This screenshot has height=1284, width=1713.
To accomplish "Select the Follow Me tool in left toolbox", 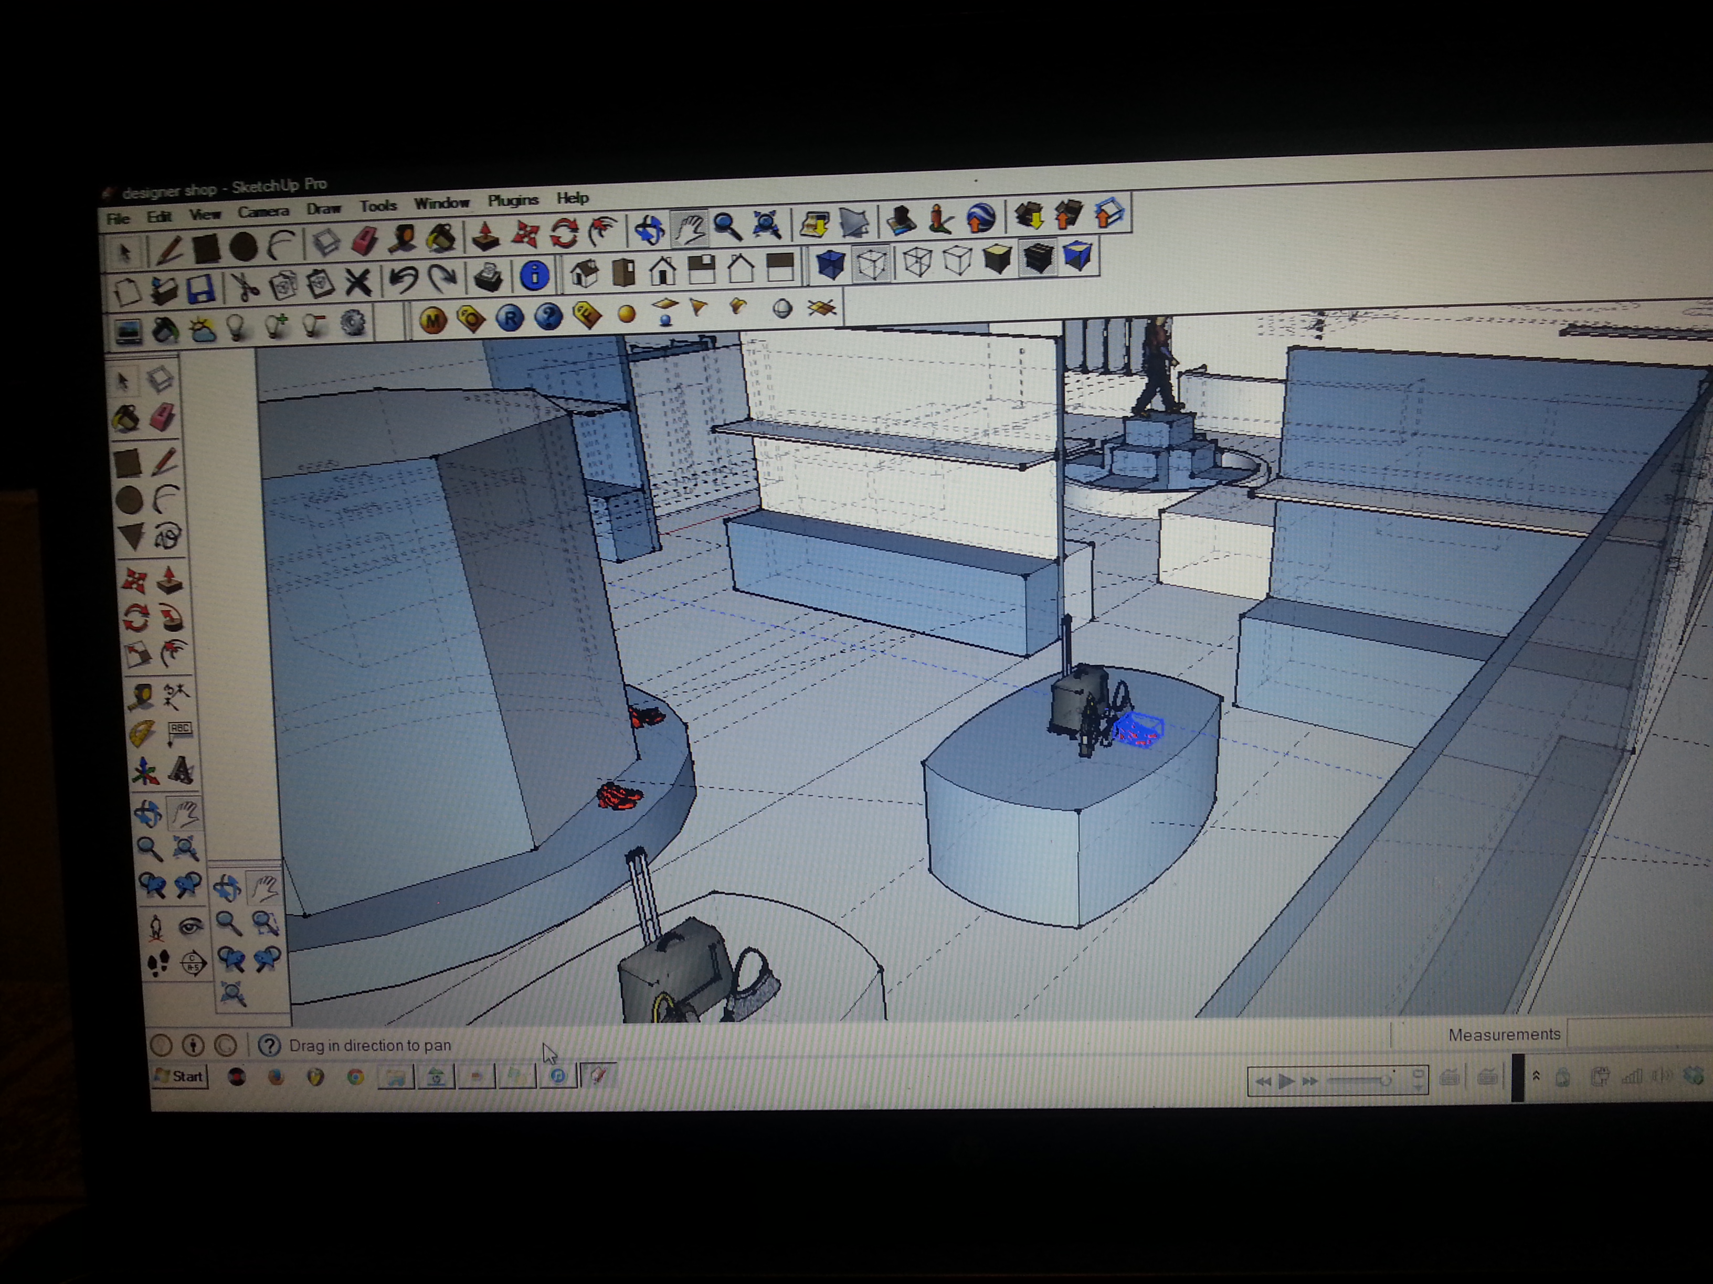I will [x=171, y=618].
